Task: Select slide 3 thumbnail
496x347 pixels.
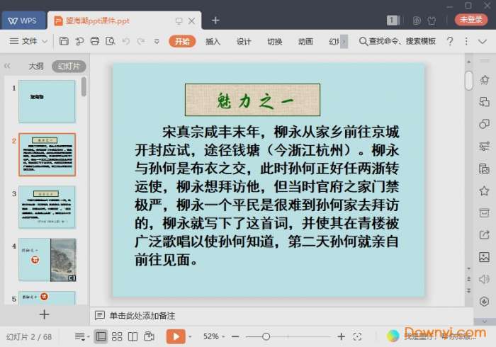Action: (x=47, y=207)
